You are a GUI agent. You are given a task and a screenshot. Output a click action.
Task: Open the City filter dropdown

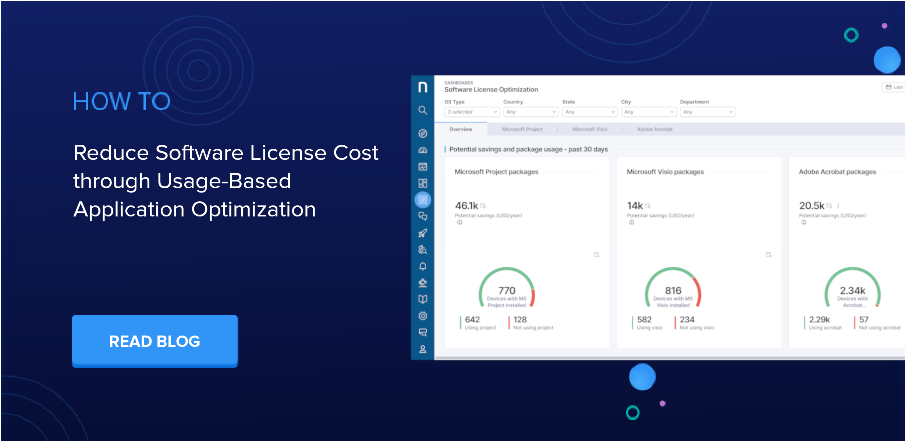[x=648, y=112]
